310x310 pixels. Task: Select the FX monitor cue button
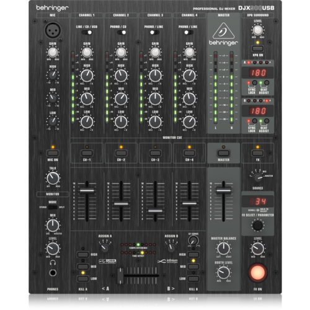258,153
